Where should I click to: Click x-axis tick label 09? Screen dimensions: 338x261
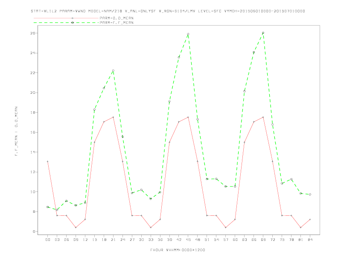click(76, 240)
